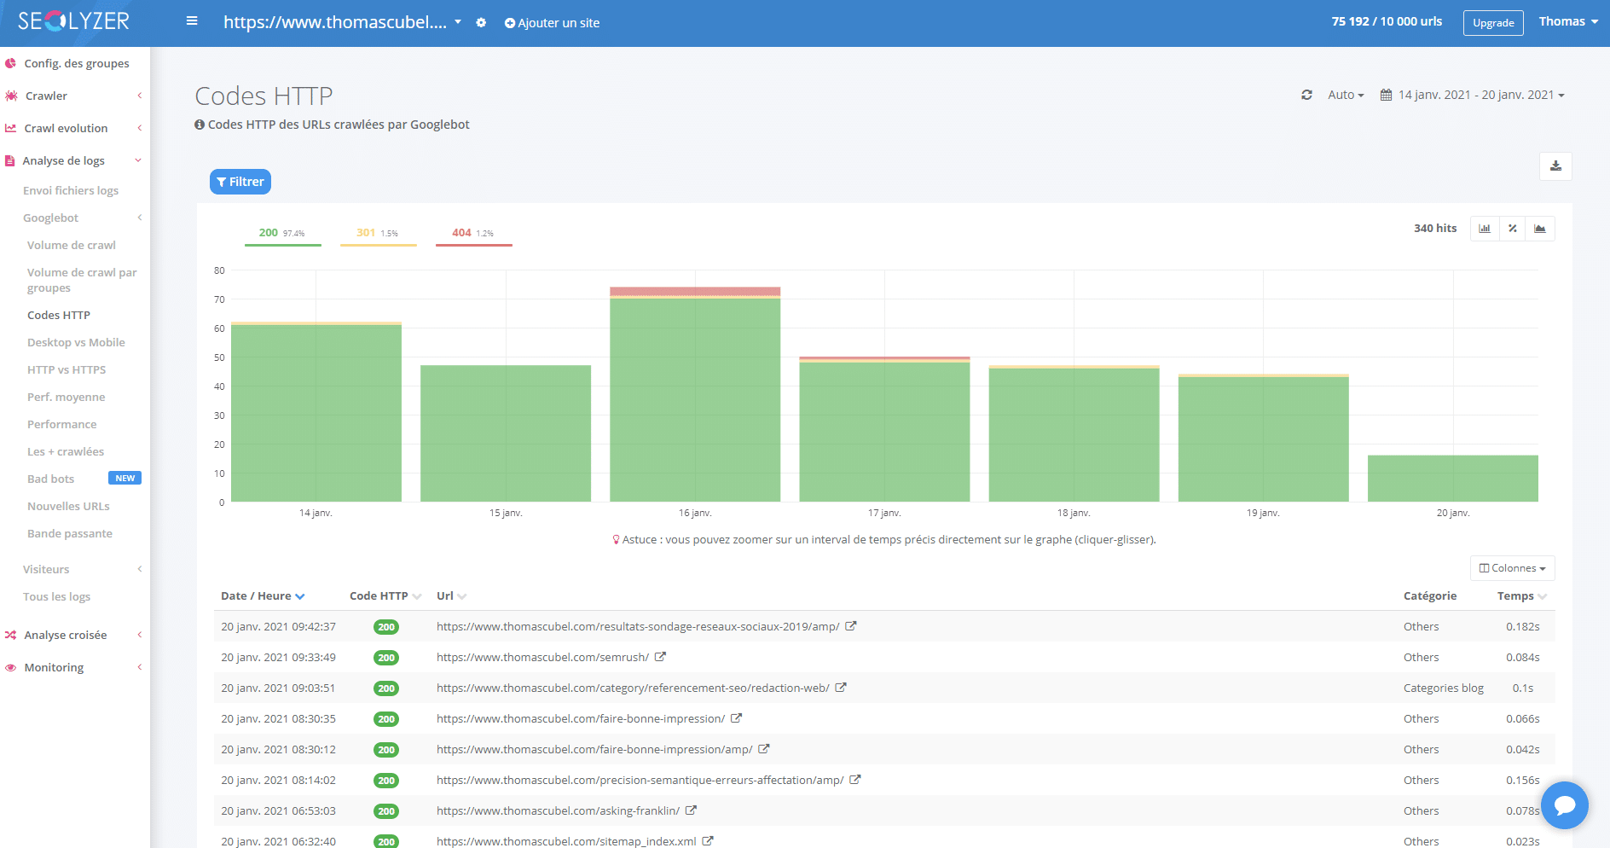Image resolution: width=1610 pixels, height=848 pixels.
Task: Click the lightbulb Astuce icon
Action: coord(616,539)
